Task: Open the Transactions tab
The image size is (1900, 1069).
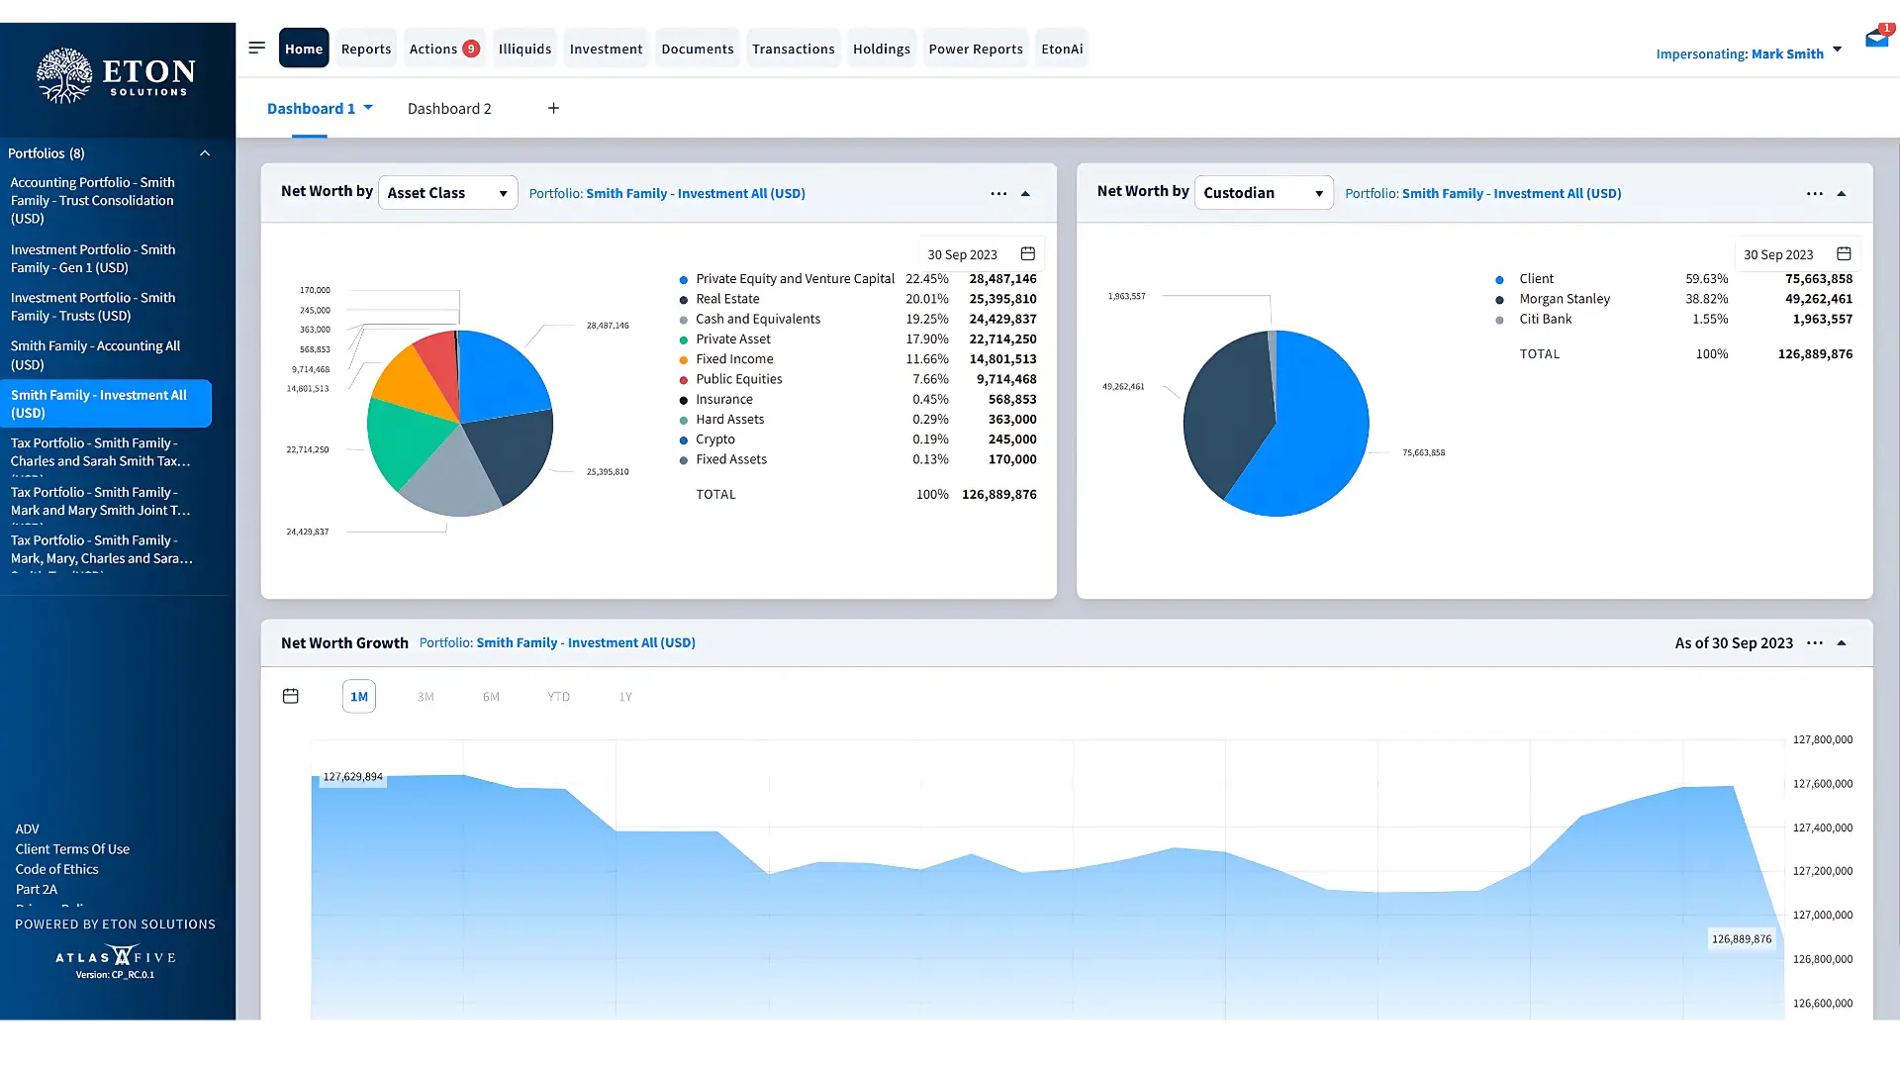Action: tap(794, 49)
